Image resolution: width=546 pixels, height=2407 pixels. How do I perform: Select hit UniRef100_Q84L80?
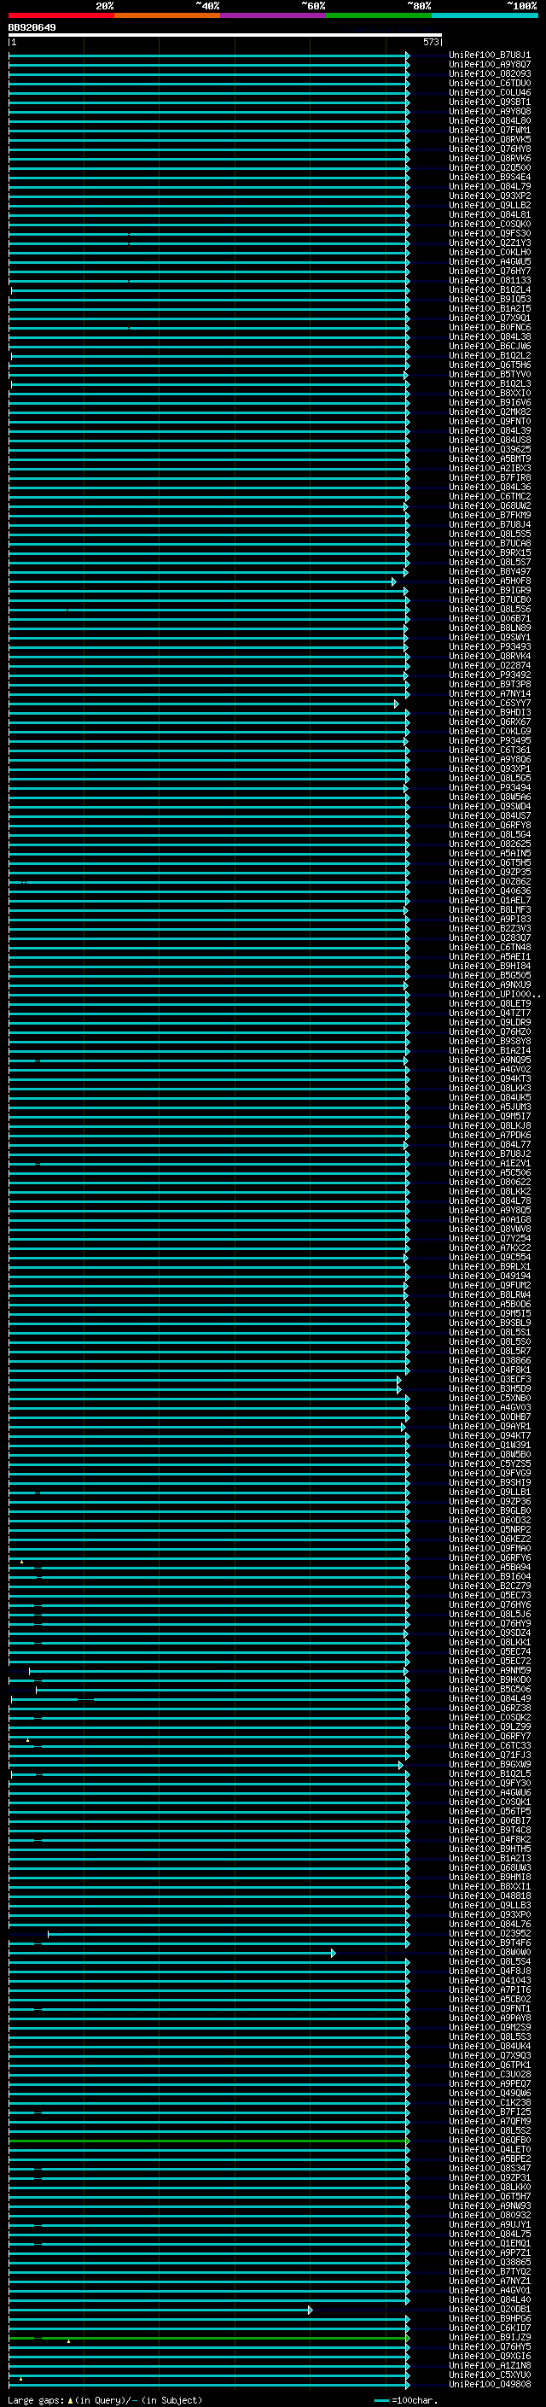(x=490, y=120)
